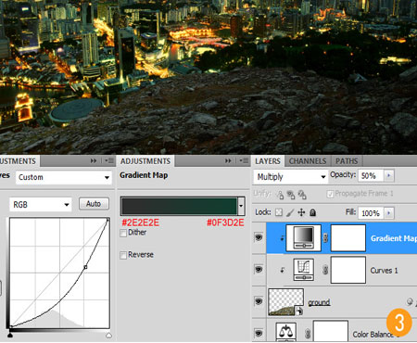Click the Auto button in Curves
This screenshot has width=417, height=343.
coord(94,204)
